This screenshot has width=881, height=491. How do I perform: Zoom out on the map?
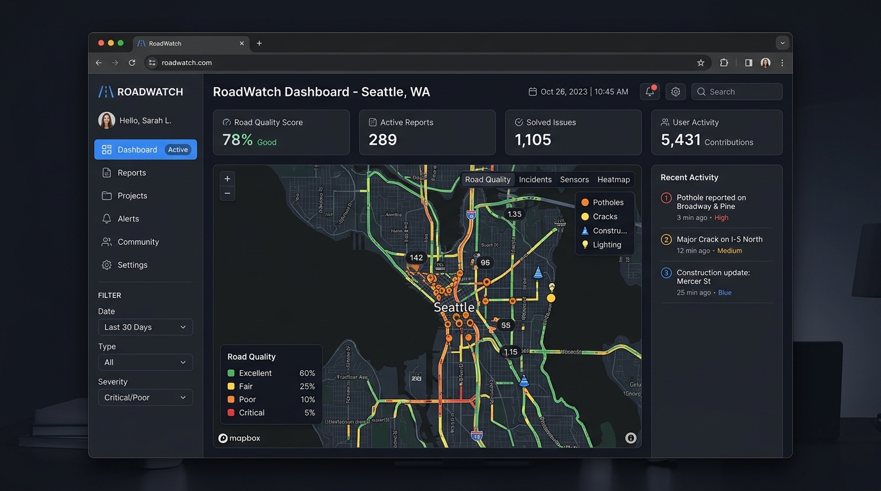click(x=227, y=194)
